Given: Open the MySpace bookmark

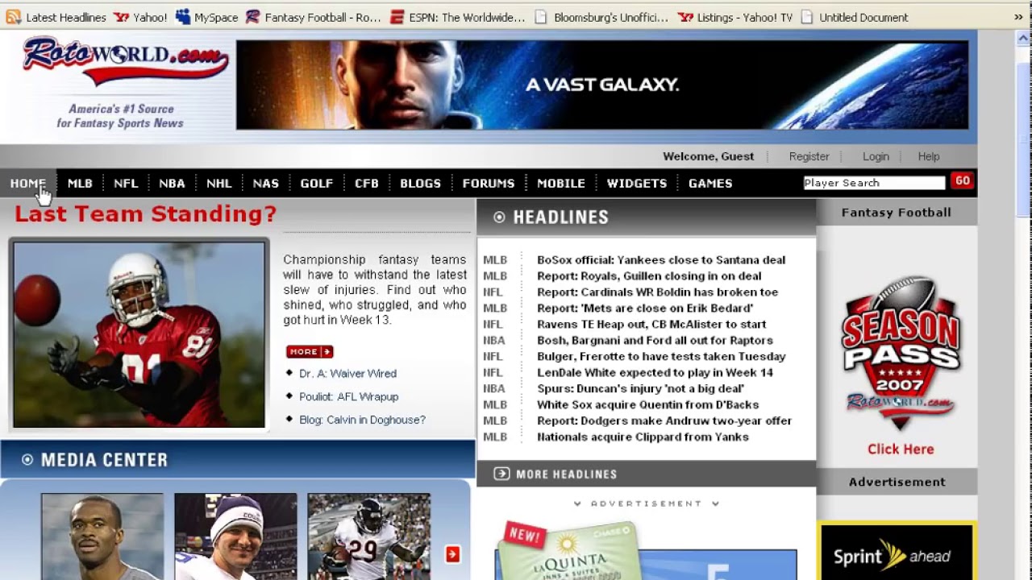Looking at the screenshot, I should [206, 17].
